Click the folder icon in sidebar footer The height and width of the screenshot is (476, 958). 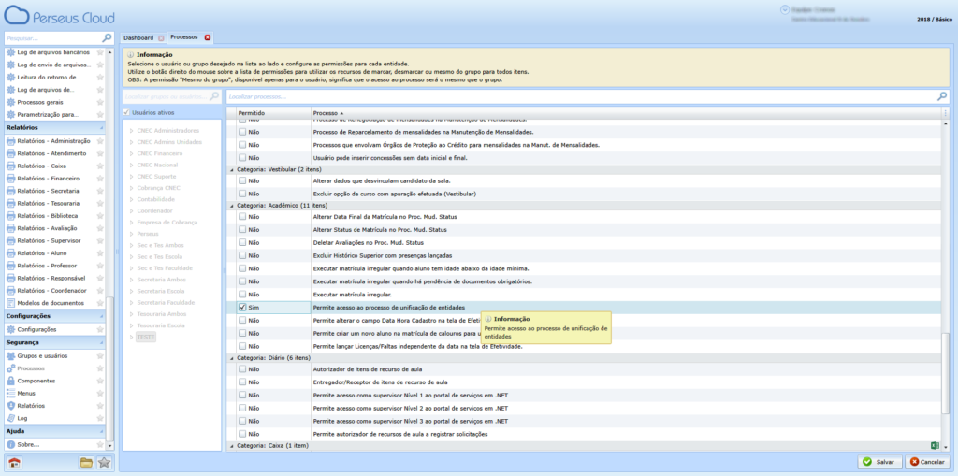pos(86,463)
